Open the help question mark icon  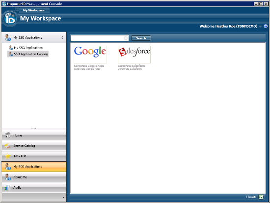[x=266, y=26]
